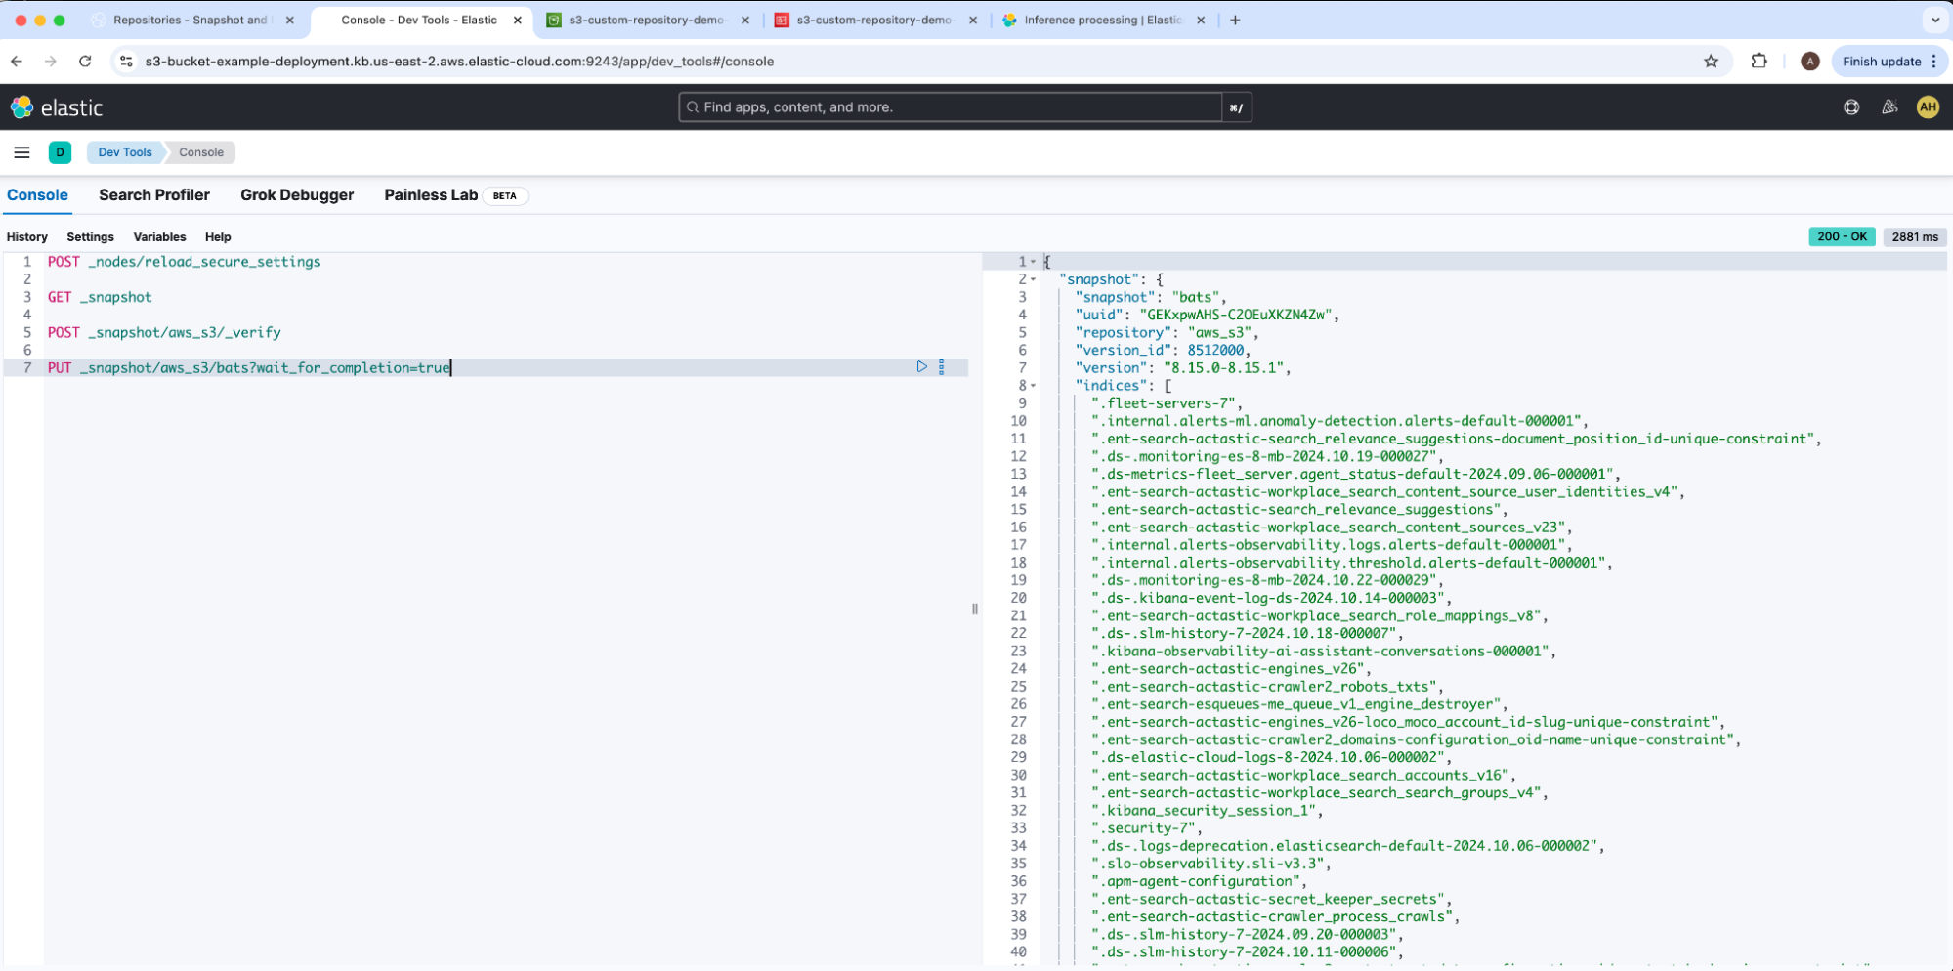Open the hamburger navigation menu

point(21,152)
